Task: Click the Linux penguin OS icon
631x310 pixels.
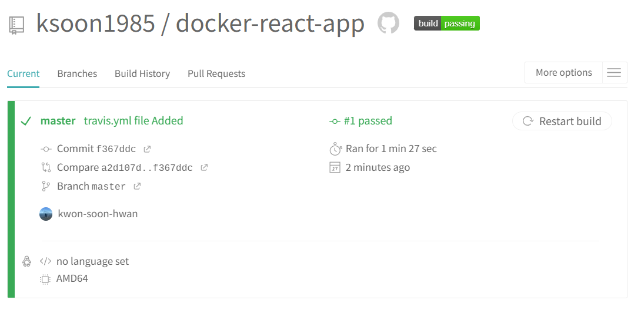Action: (x=26, y=261)
